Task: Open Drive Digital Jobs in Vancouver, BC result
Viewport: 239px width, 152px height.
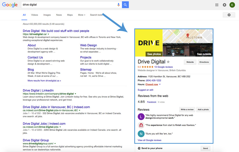Action: [56, 107]
